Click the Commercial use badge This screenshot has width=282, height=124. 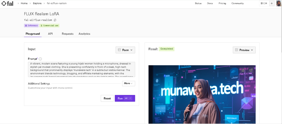pyautogui.click(x=49, y=25)
